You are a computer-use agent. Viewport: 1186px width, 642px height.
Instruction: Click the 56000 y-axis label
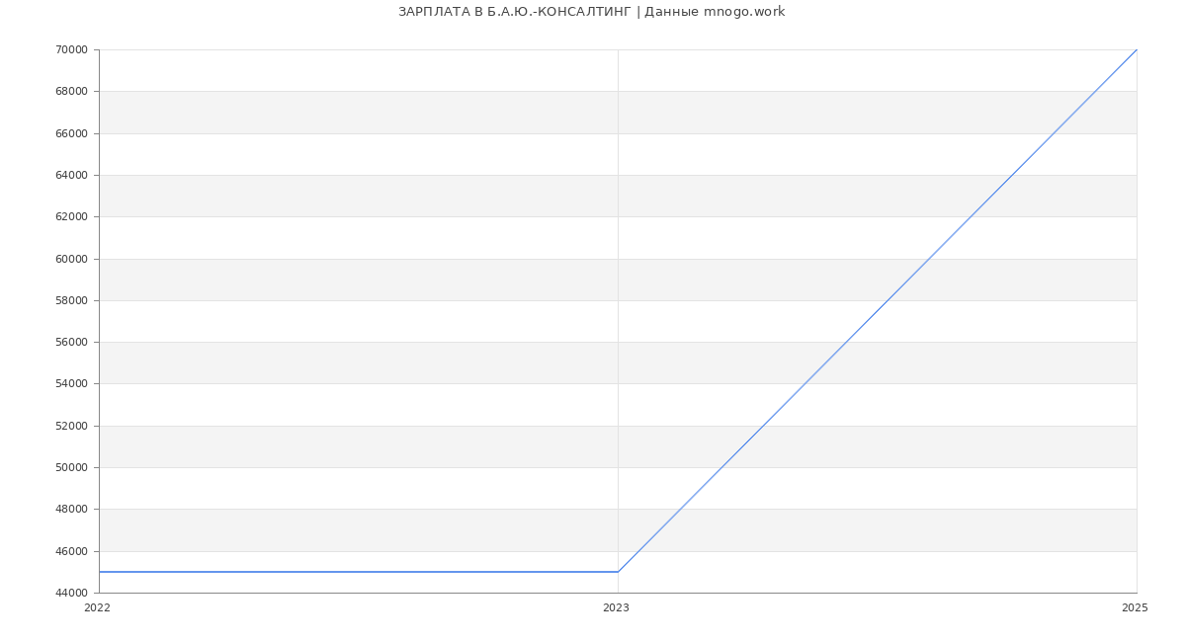coord(71,343)
